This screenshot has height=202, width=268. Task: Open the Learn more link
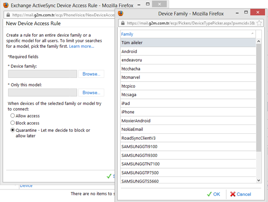pyautogui.click(x=81, y=46)
